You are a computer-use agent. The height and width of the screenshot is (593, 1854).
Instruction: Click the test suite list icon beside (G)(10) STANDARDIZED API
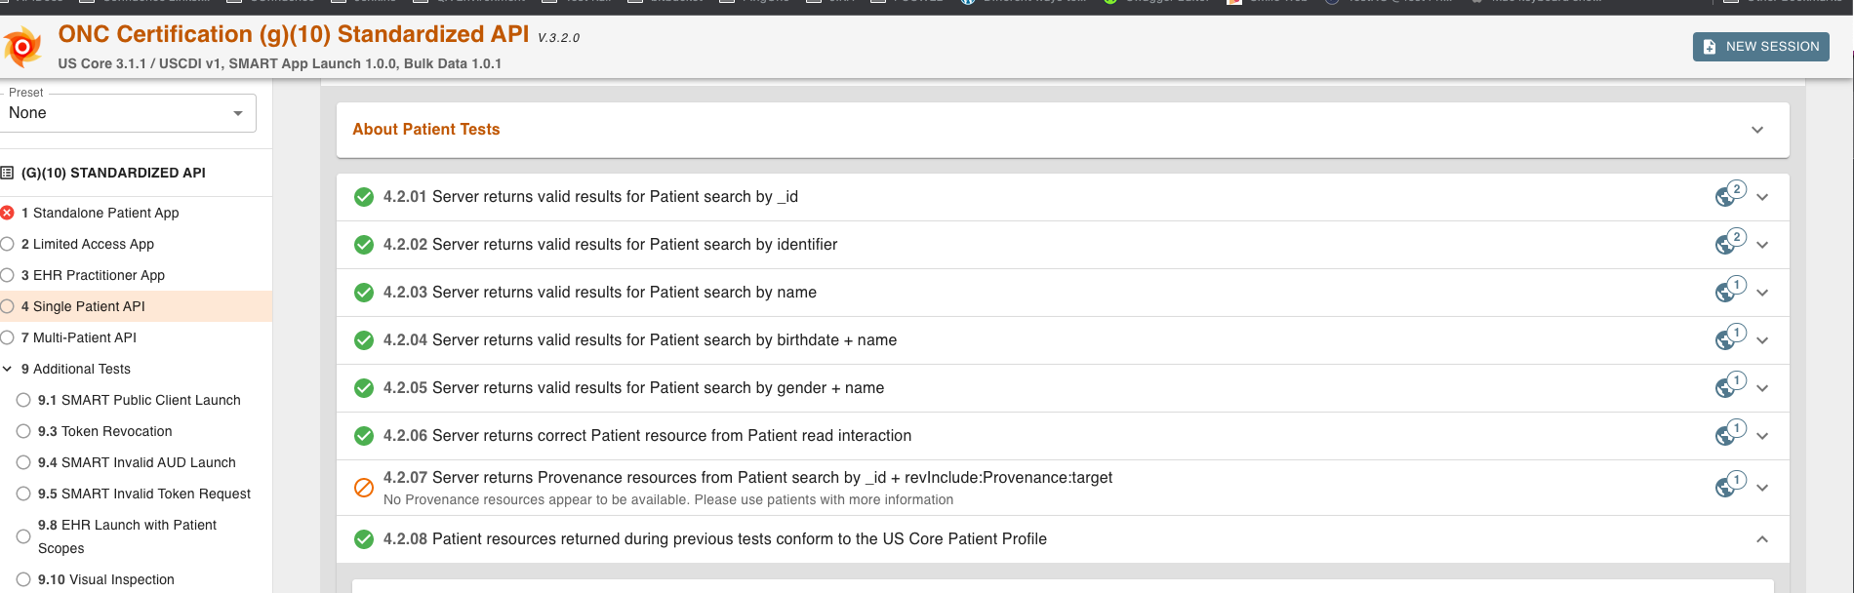coord(9,173)
